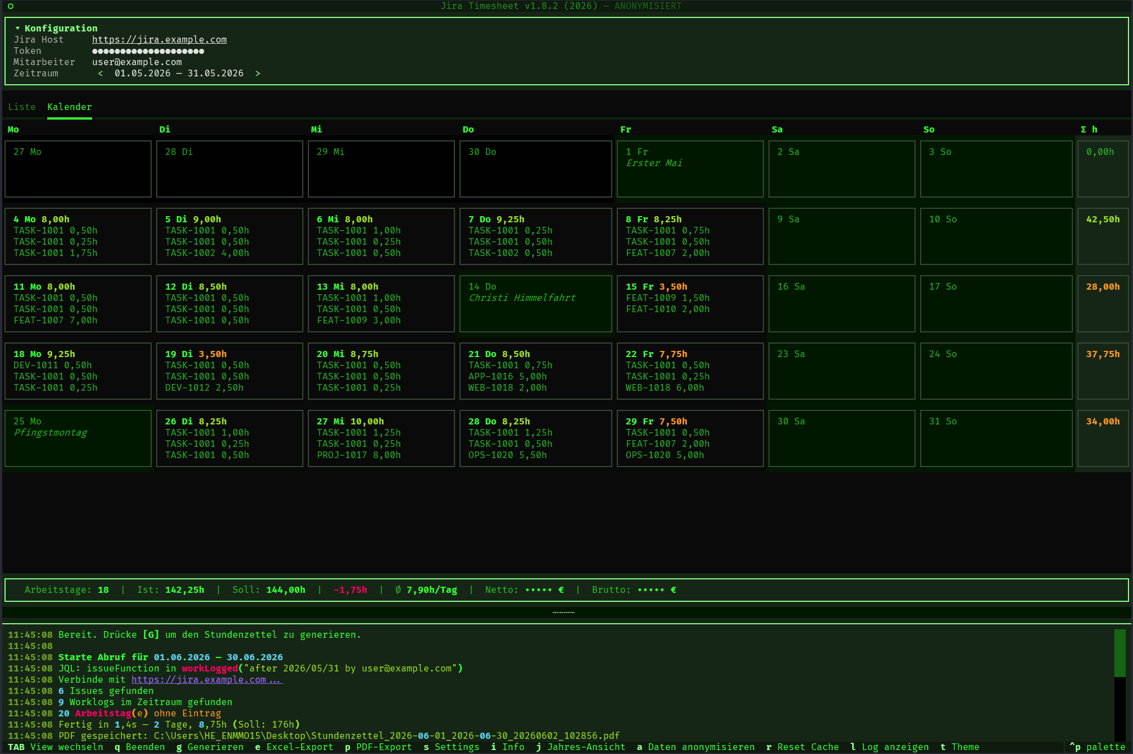
Task: Select holiday cell 25 Mo Pfingstmontag
Action: point(78,438)
